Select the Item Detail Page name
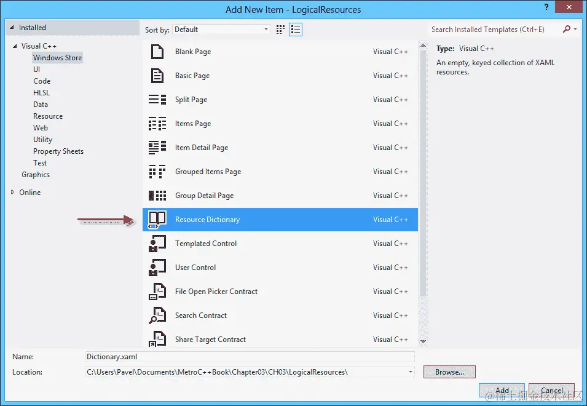The width and height of the screenshot is (587, 406). point(202,148)
